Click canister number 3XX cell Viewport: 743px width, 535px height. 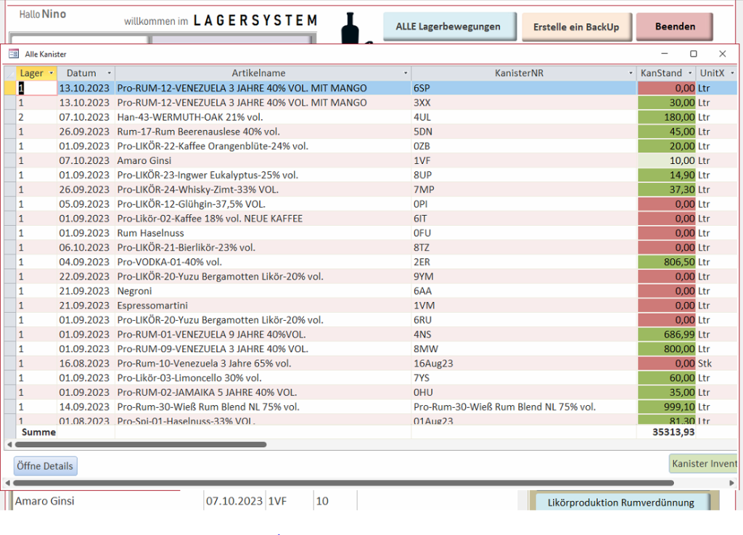[524, 102]
